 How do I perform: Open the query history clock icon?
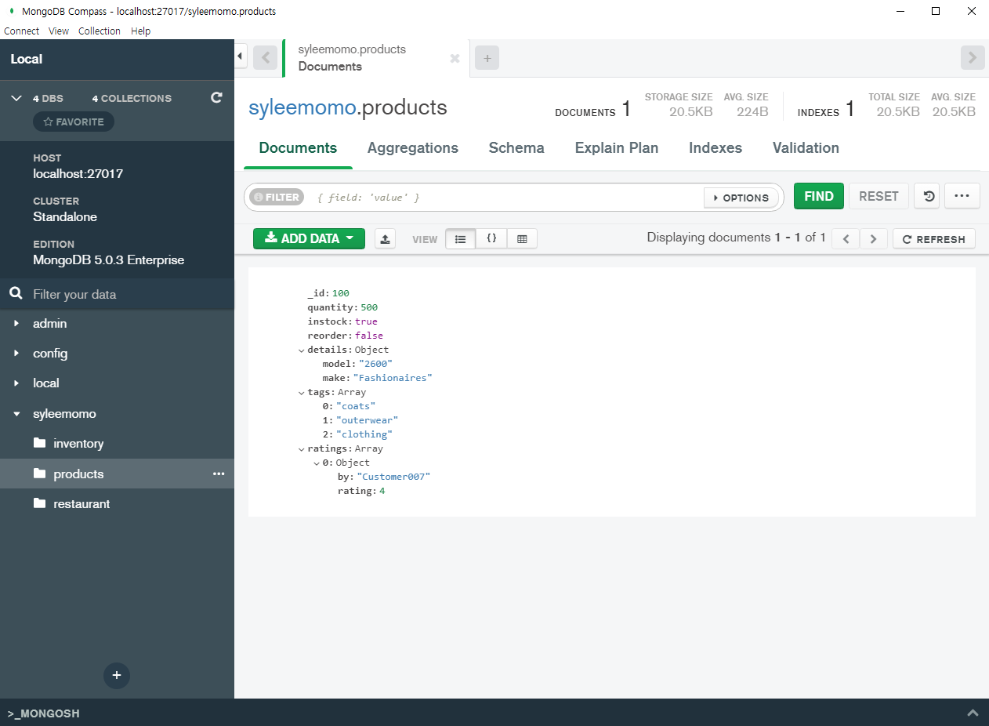tap(929, 196)
